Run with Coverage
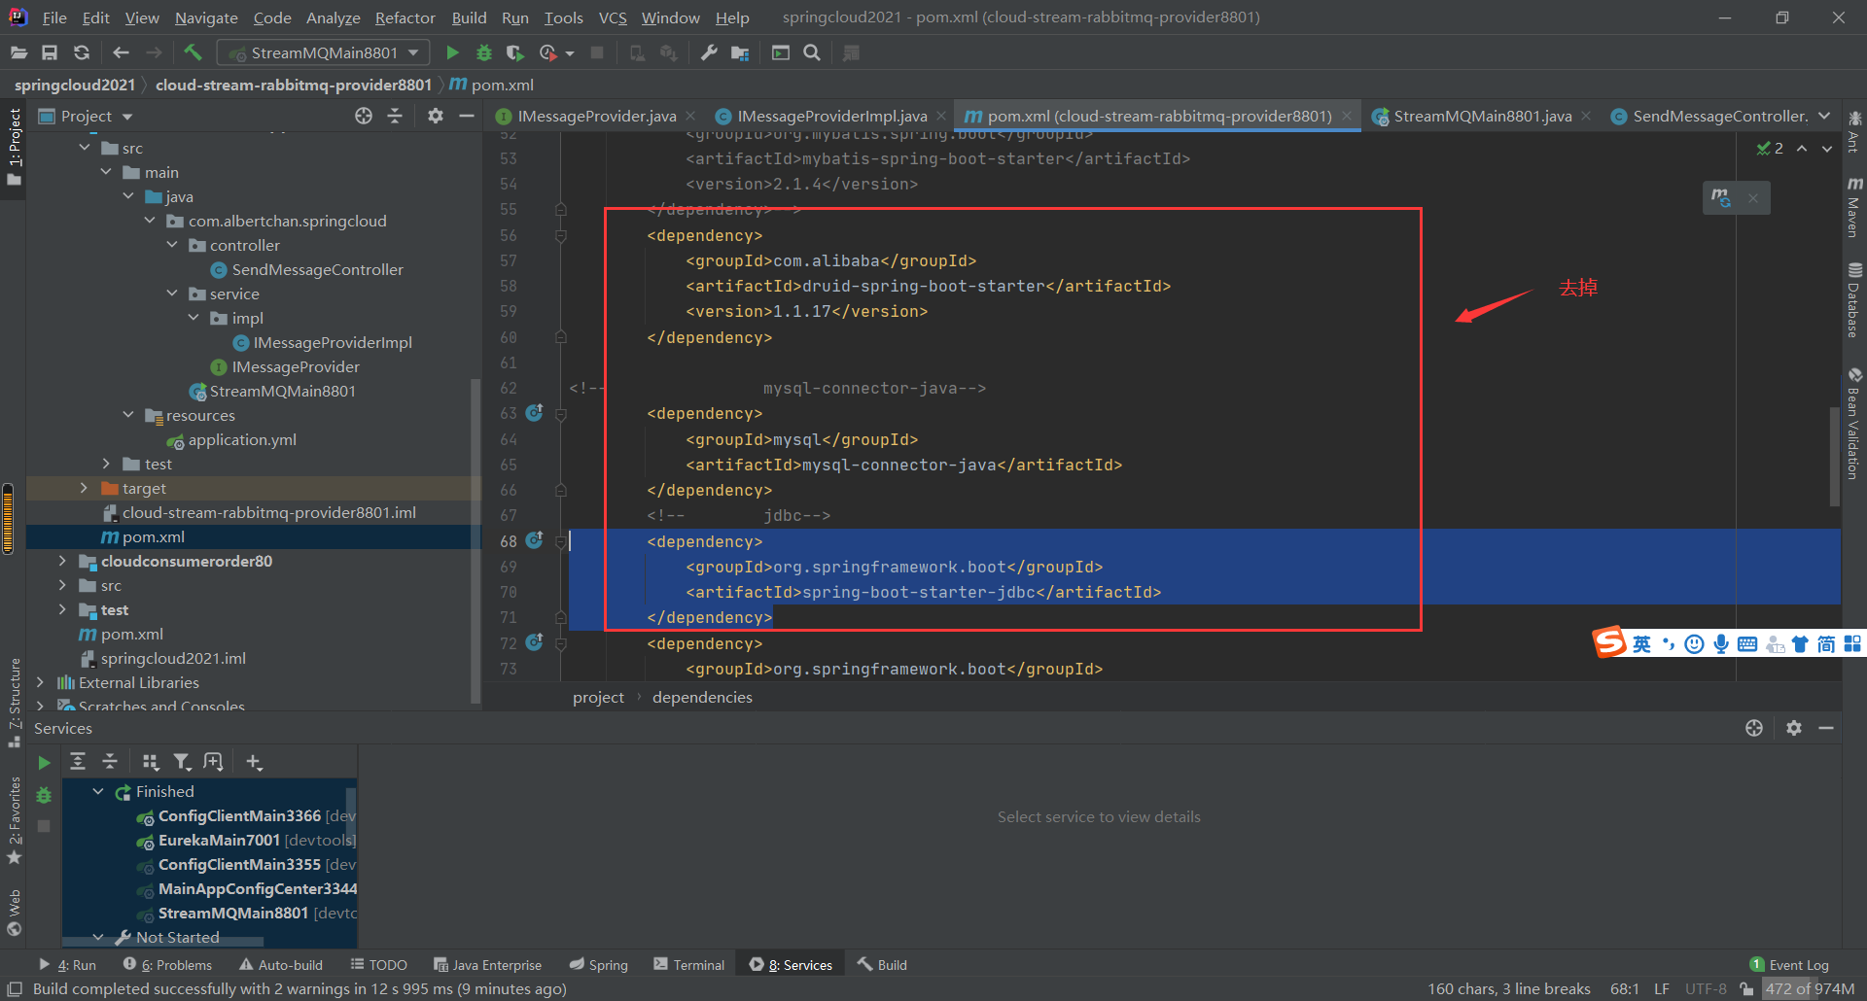Image resolution: width=1867 pixels, height=1001 pixels. click(515, 52)
